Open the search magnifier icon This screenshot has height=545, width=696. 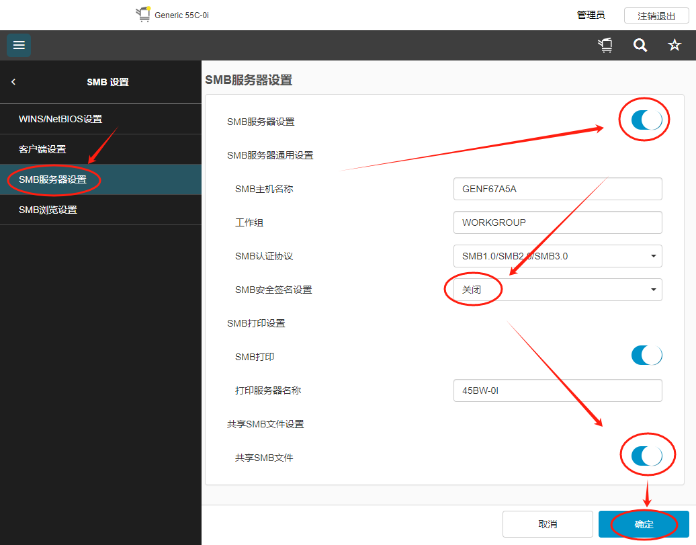640,45
